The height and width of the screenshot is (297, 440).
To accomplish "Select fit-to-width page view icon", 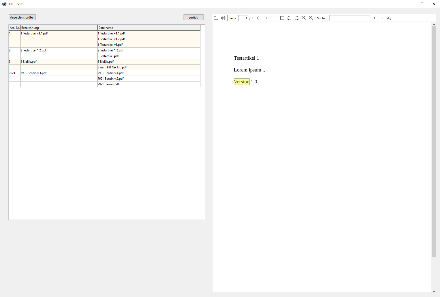I will tap(275, 18).
